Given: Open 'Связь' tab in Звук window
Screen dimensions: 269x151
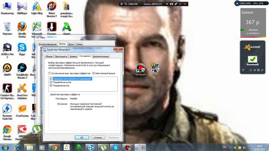Looking at the screenshot, I should [x=79, y=44].
